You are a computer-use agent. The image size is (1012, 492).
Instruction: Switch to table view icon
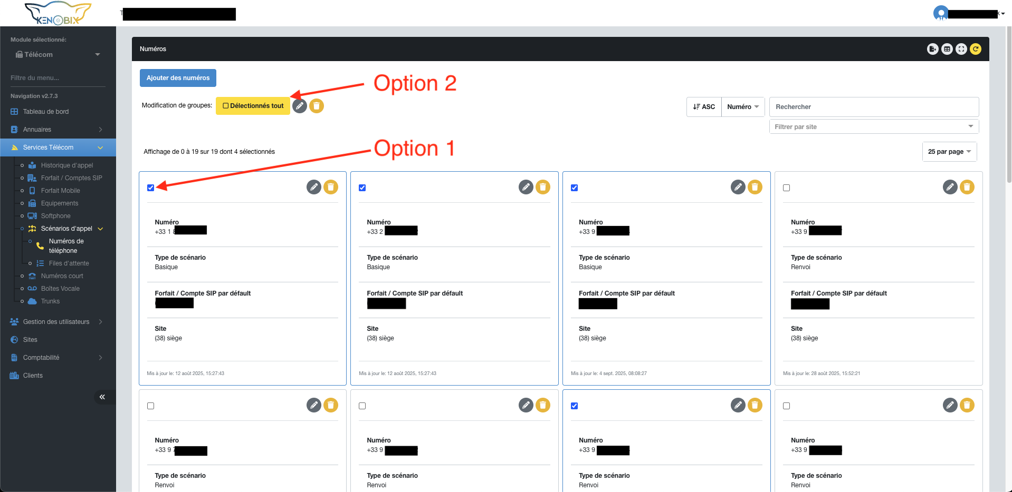pyautogui.click(x=947, y=49)
